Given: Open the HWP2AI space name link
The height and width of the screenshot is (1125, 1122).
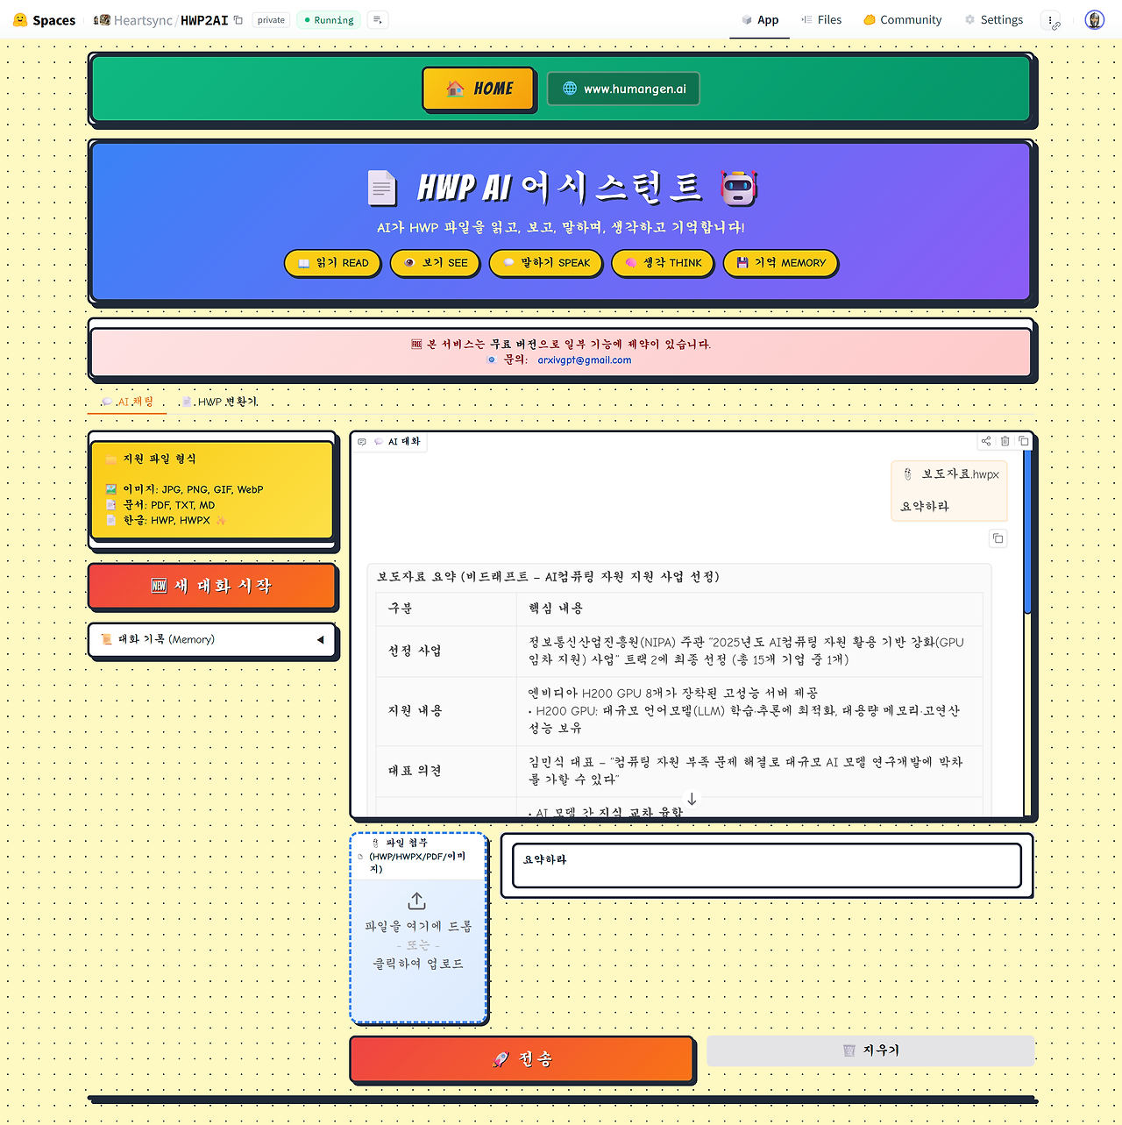Looking at the screenshot, I should click(204, 20).
